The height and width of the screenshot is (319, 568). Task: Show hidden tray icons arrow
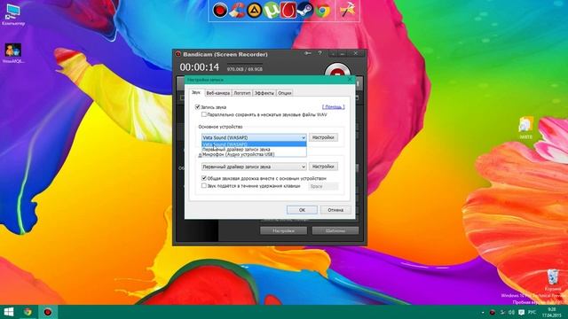[x=483, y=312]
